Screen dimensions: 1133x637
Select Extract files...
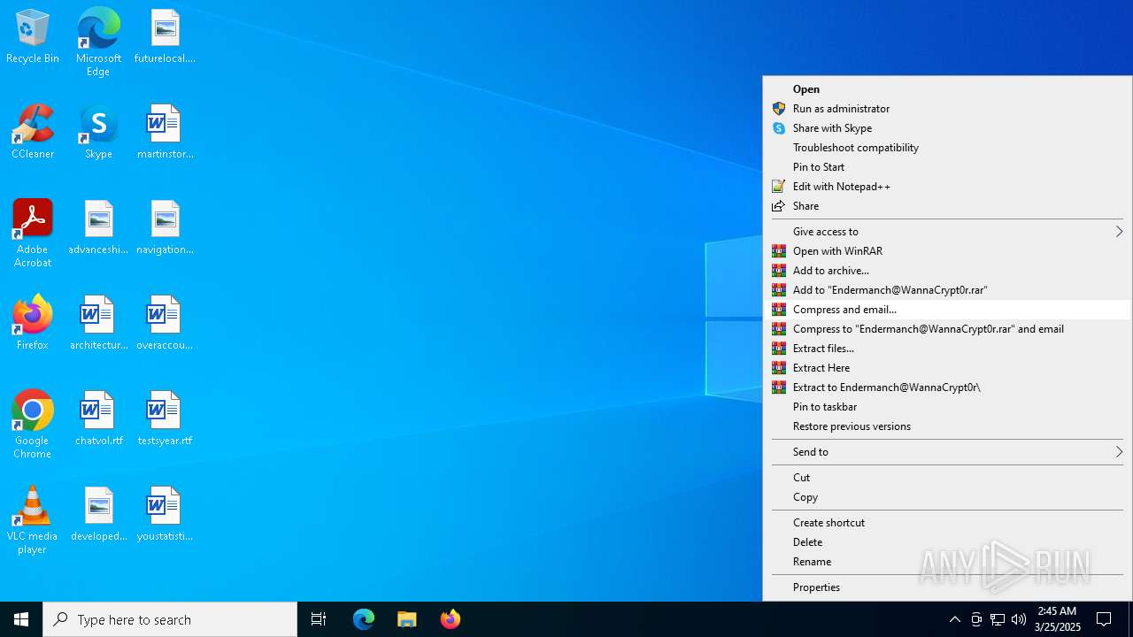947,349
